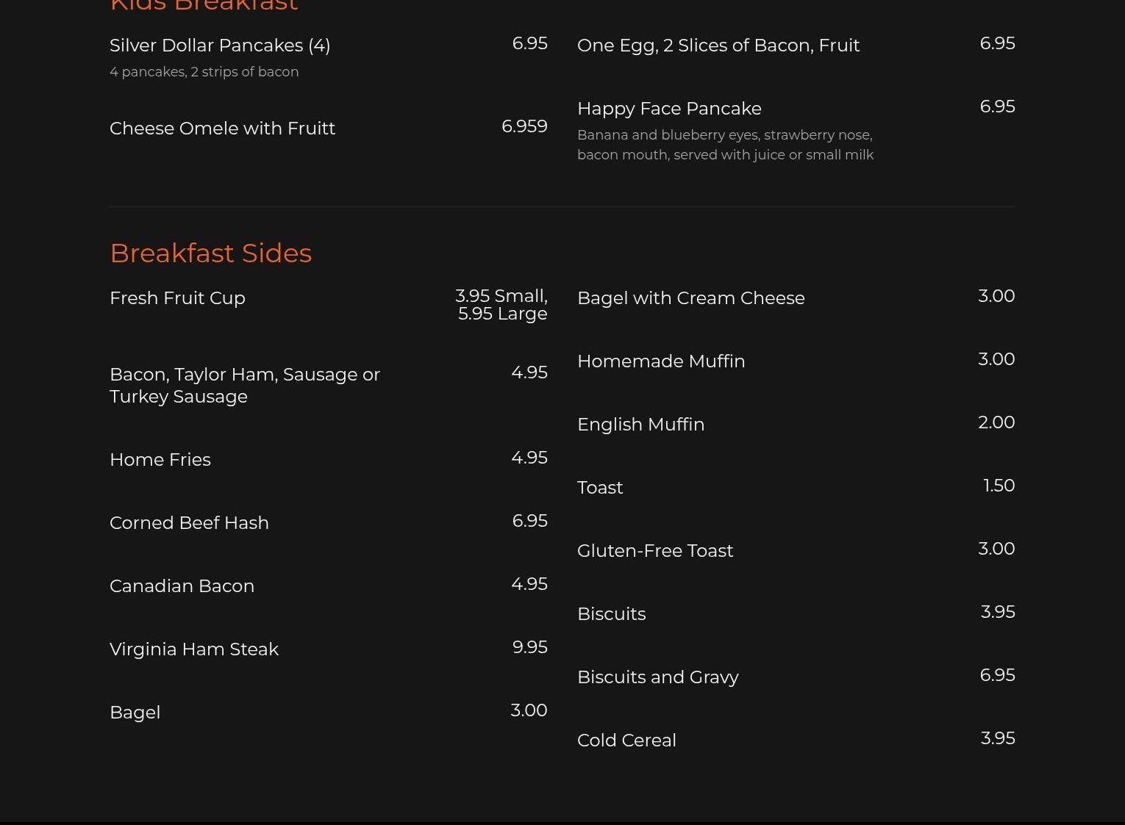Select Corned Beef Hash
The height and width of the screenshot is (825, 1125).
click(x=189, y=523)
